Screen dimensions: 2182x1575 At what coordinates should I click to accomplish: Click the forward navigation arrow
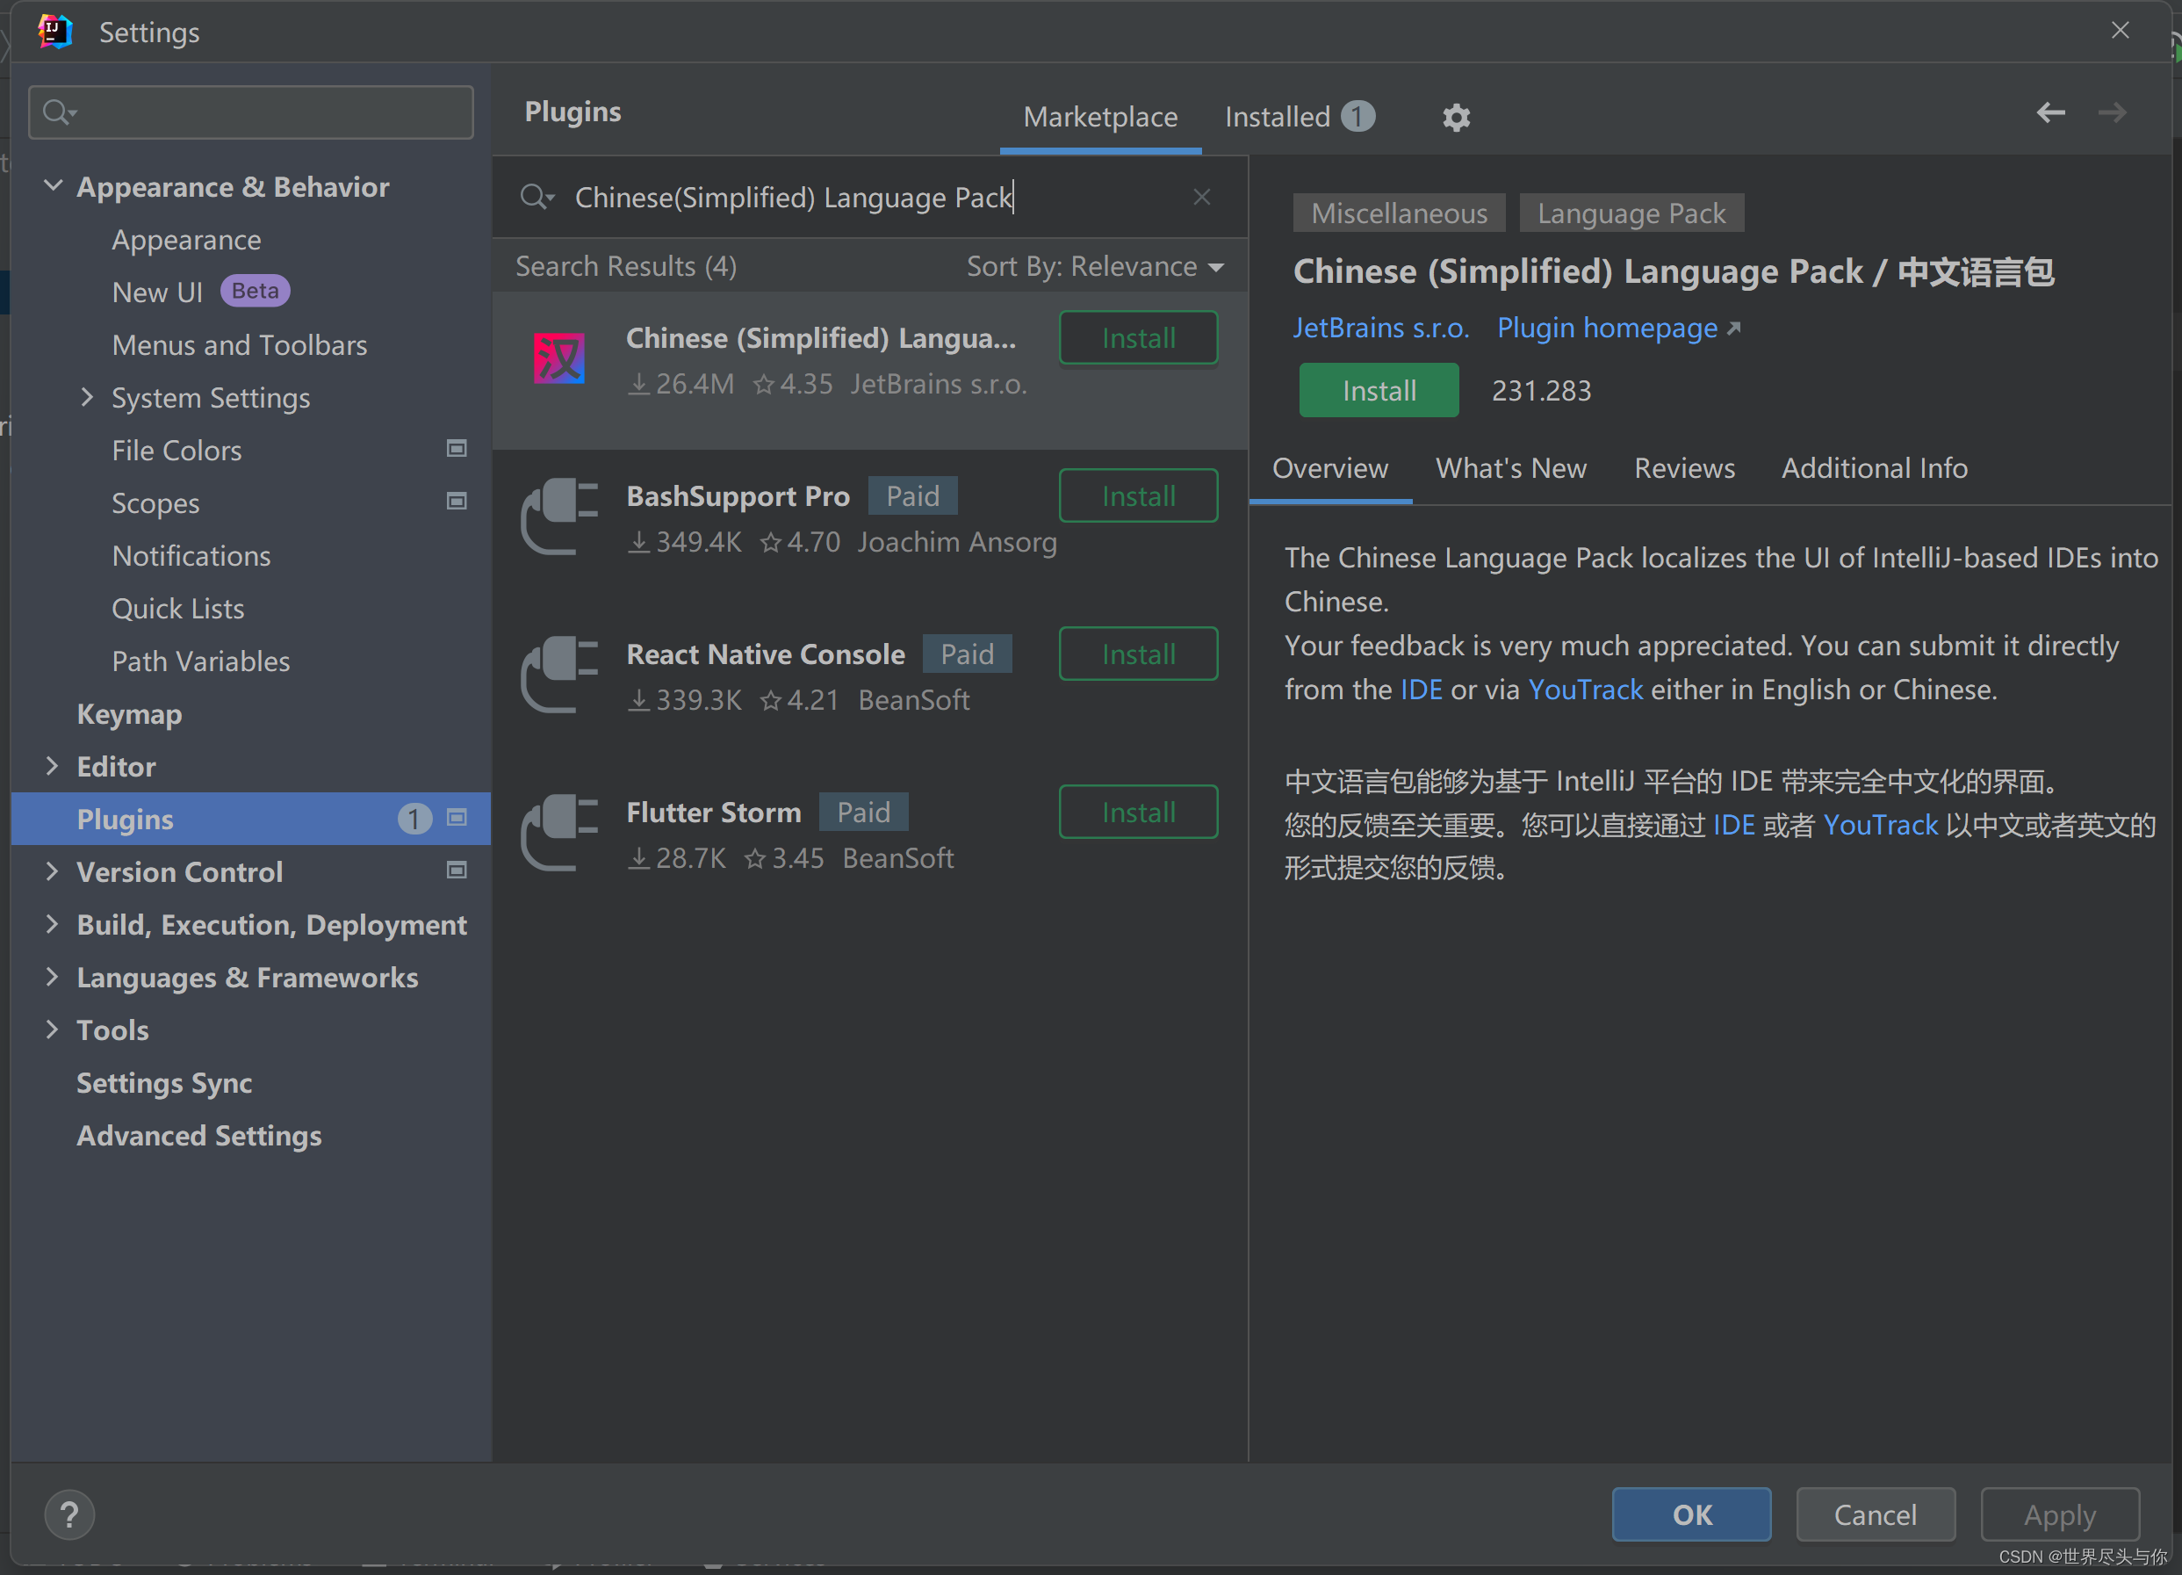(2112, 112)
